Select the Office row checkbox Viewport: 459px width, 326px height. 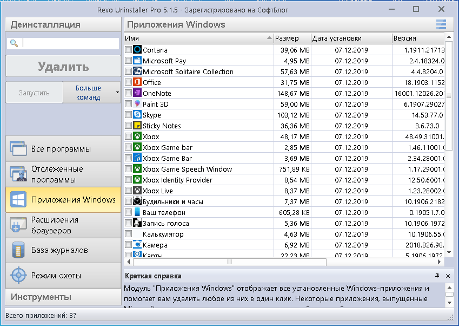click(x=128, y=82)
